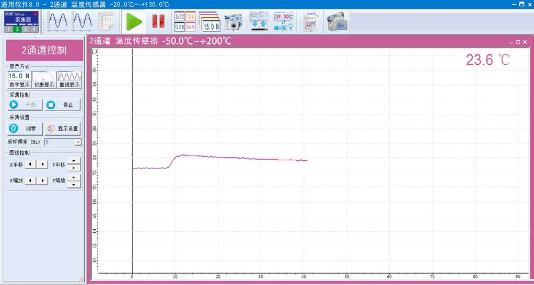The width and height of the screenshot is (534, 285).
Task: Click the Y缩放 up arrow
Action: tap(74, 177)
